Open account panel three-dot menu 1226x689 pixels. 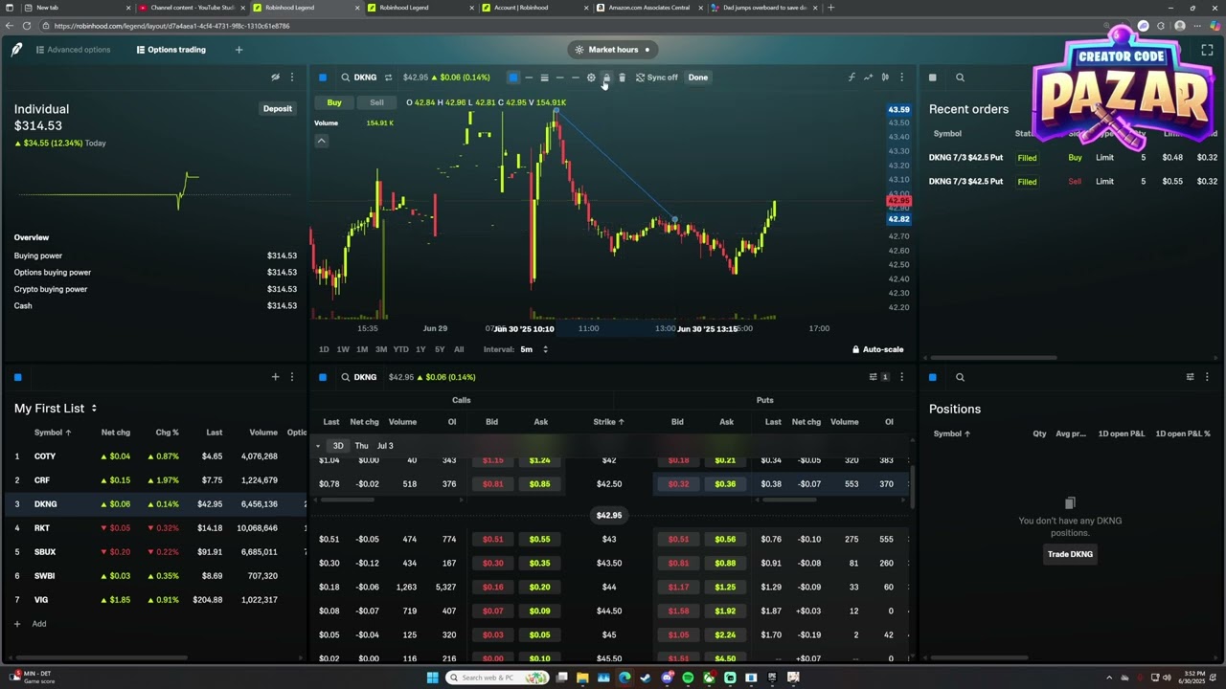(292, 78)
